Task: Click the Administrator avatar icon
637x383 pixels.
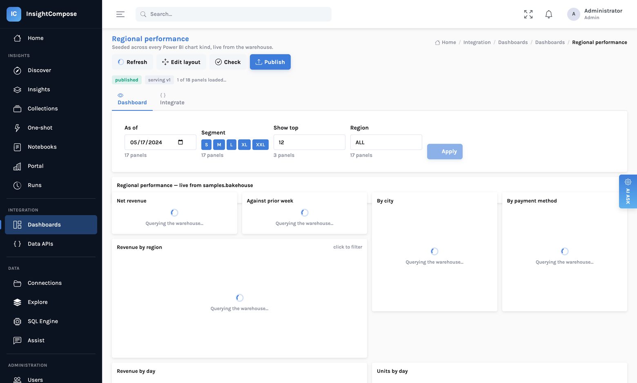Action: (x=574, y=14)
